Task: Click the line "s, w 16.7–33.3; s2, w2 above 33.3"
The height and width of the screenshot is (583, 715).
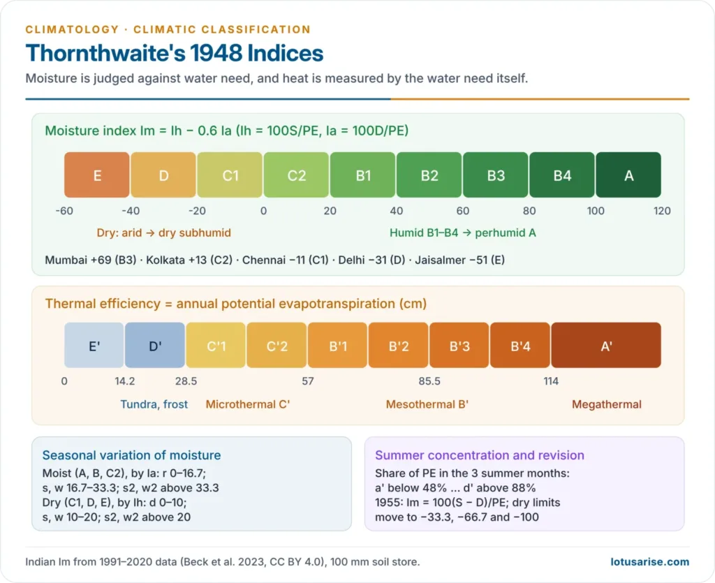Action: (131, 488)
